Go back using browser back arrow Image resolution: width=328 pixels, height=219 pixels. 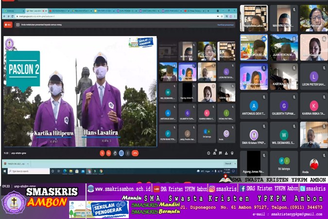(4, 16)
